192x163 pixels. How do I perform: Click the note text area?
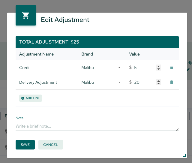tap(97, 126)
